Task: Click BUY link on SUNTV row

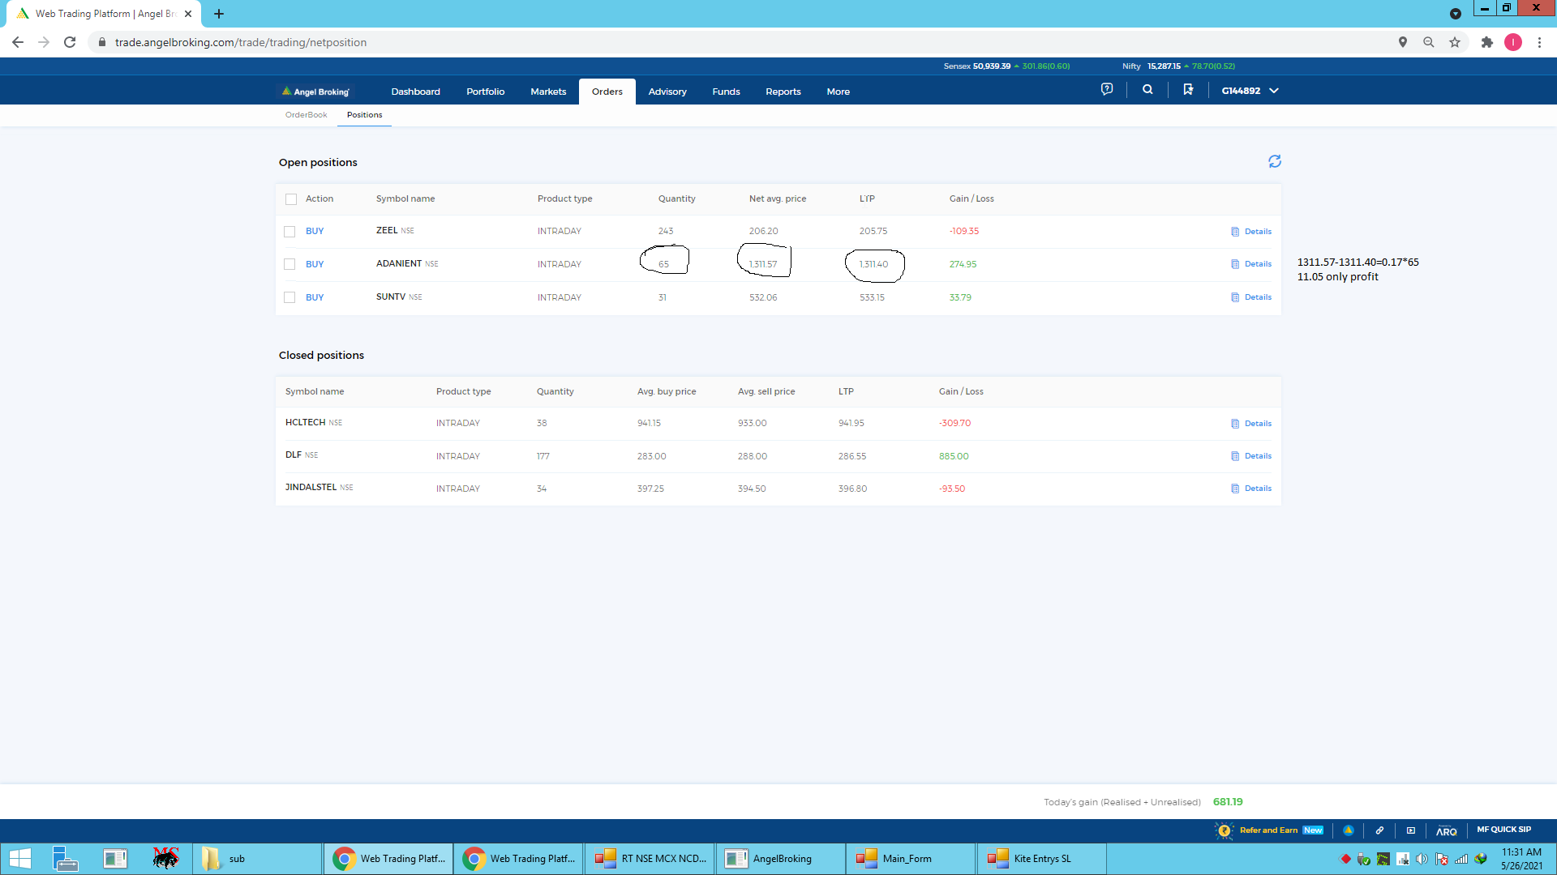Action: (x=315, y=297)
